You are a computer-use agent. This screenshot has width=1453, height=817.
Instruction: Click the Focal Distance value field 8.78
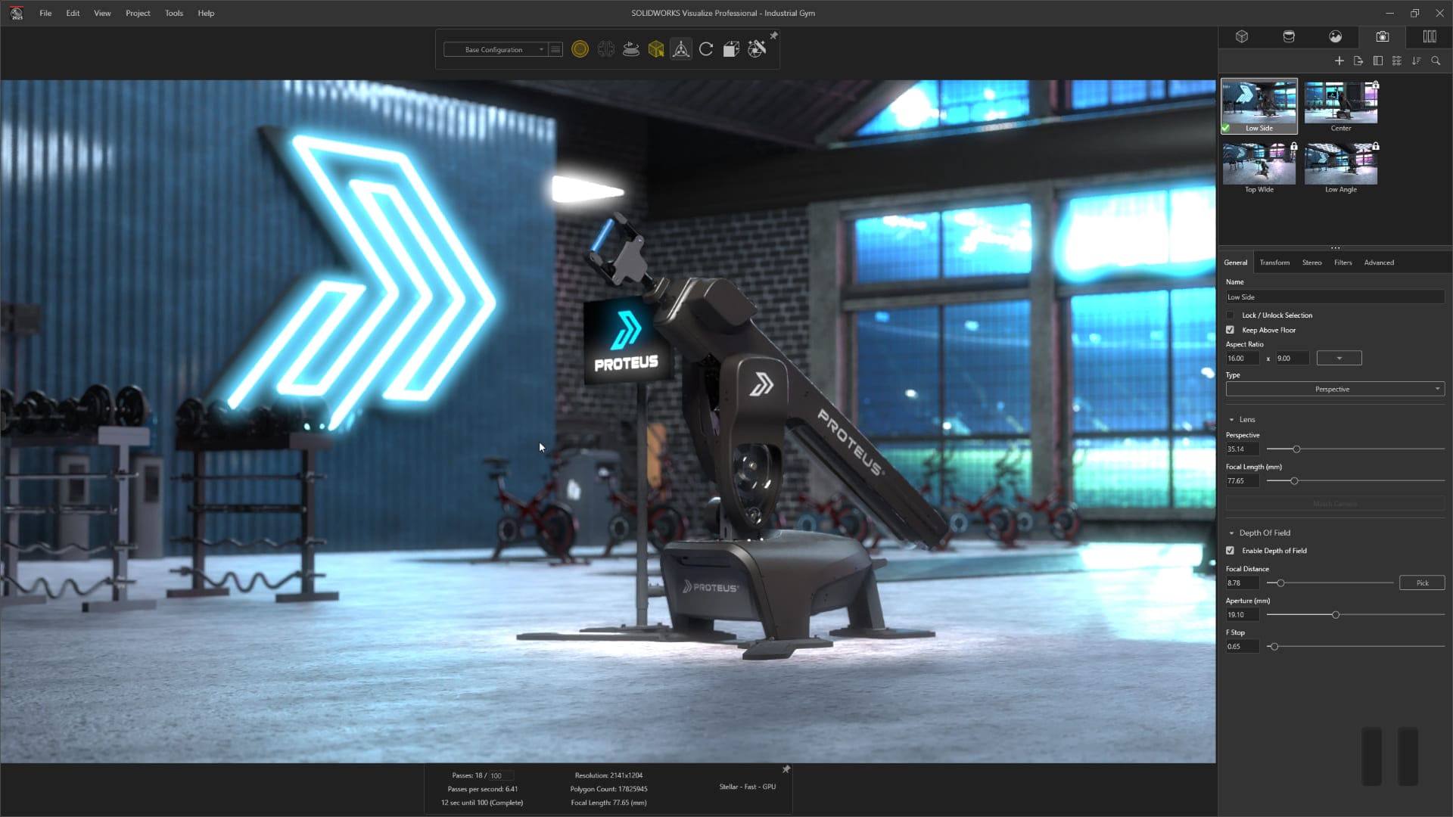click(x=1243, y=583)
